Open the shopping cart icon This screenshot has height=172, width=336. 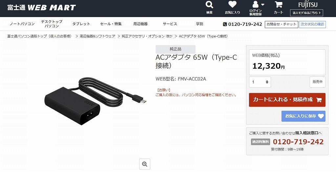tap(279, 5)
